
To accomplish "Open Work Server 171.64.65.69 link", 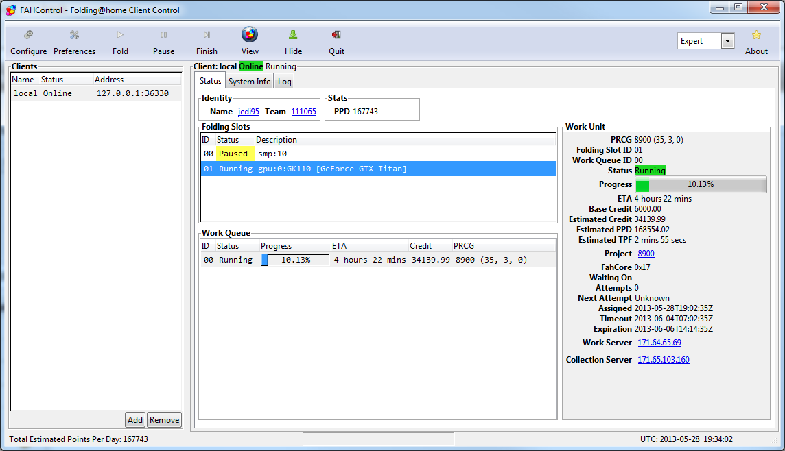I will (659, 343).
